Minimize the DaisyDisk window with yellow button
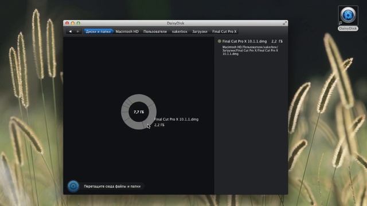The width and height of the screenshot is (367, 206). tap(73, 23)
